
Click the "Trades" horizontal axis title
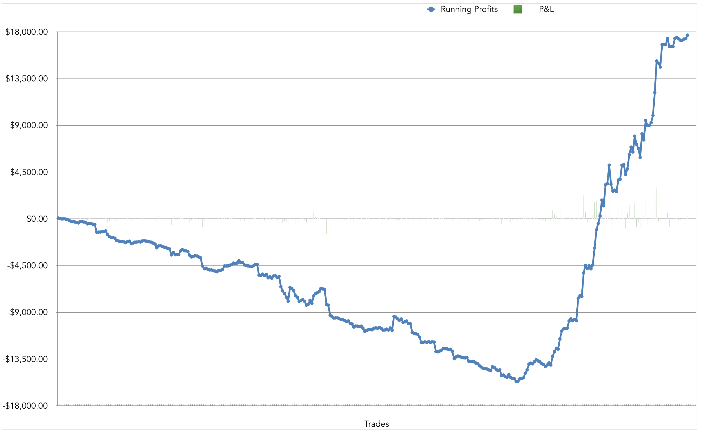(x=376, y=424)
